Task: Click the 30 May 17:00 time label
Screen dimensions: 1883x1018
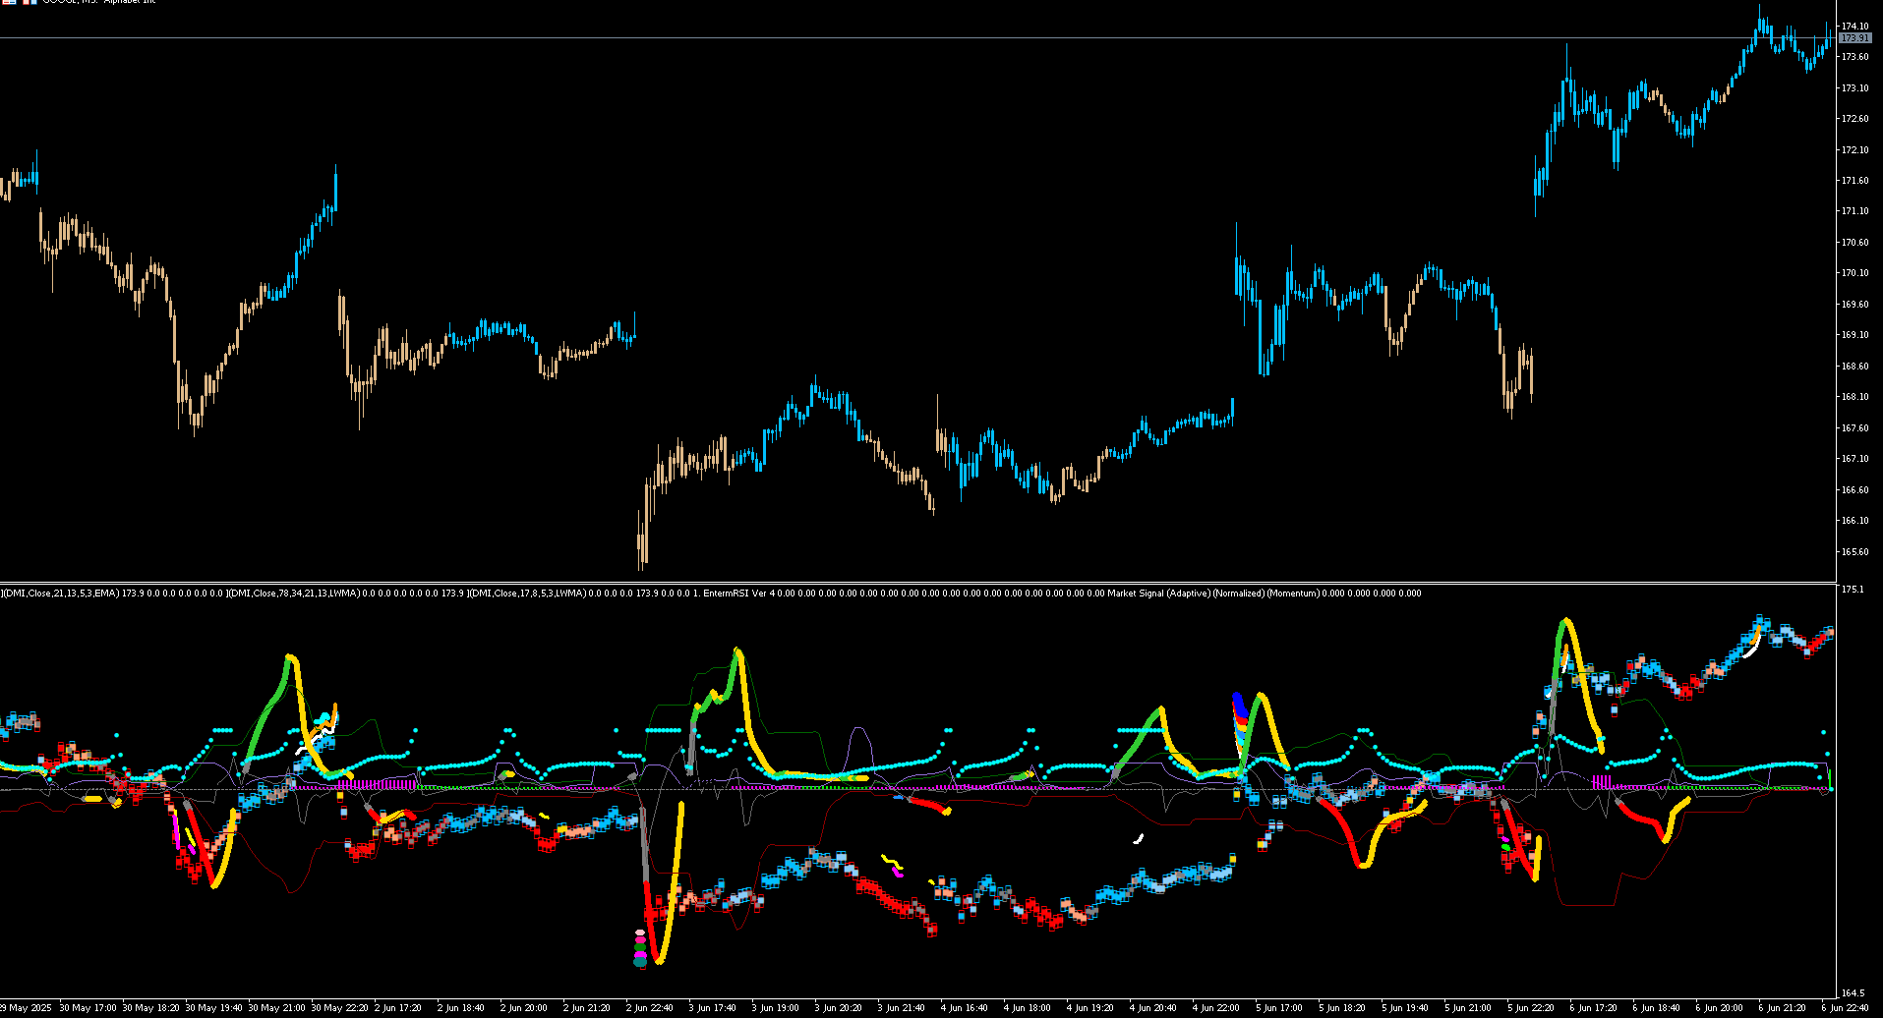Action: click(x=88, y=1008)
